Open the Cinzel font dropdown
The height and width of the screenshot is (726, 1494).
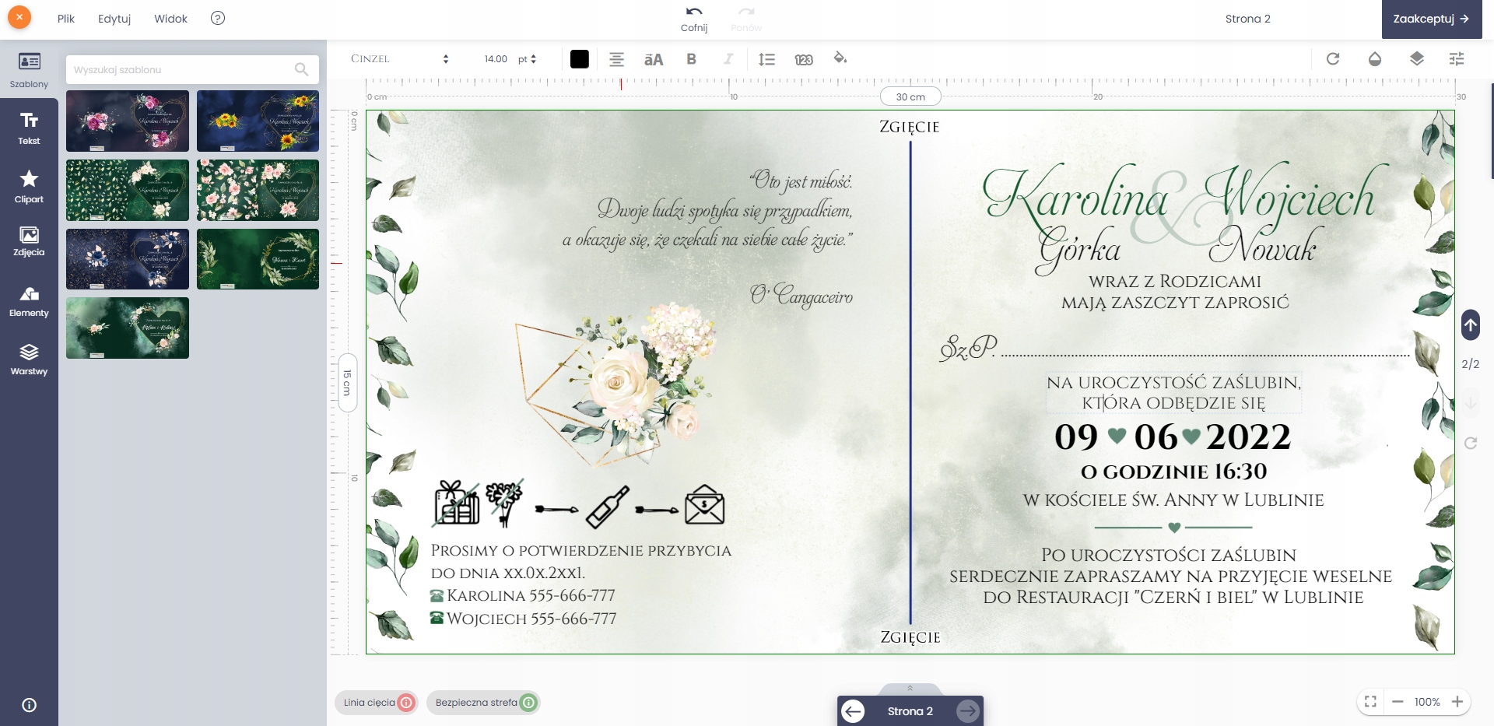click(x=399, y=59)
